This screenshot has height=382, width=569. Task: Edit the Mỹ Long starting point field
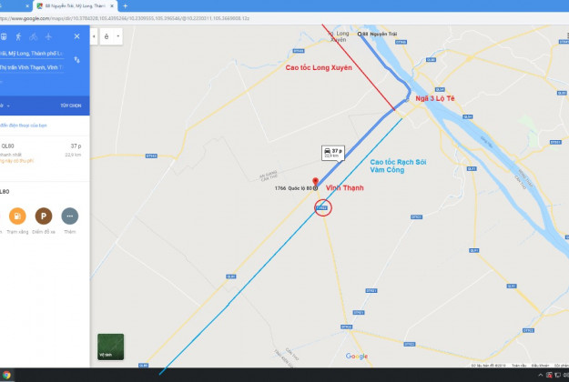point(32,54)
